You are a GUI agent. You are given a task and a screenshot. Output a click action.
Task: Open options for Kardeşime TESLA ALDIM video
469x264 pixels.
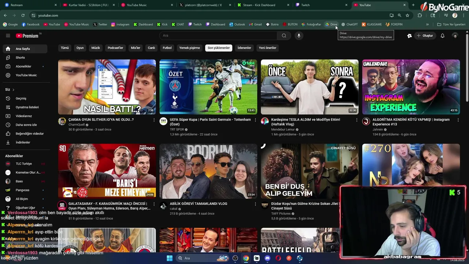pos(357,120)
